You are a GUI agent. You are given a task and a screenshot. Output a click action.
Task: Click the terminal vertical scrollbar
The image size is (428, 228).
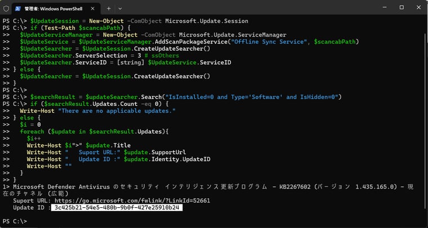pyautogui.click(x=426, y=120)
